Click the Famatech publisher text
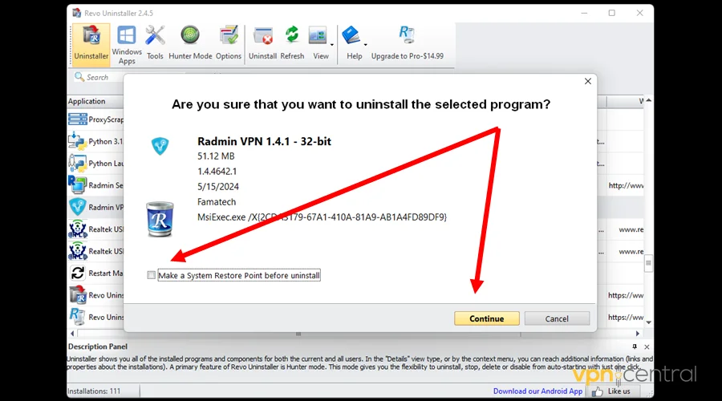The image size is (722, 401). (217, 202)
